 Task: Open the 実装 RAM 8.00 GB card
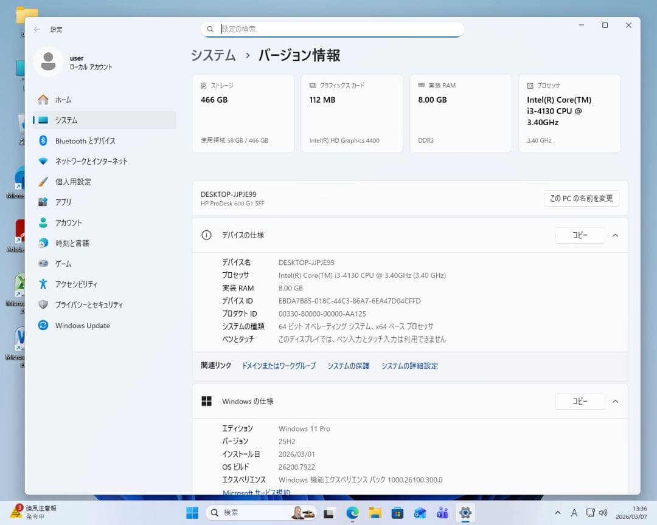(x=461, y=114)
